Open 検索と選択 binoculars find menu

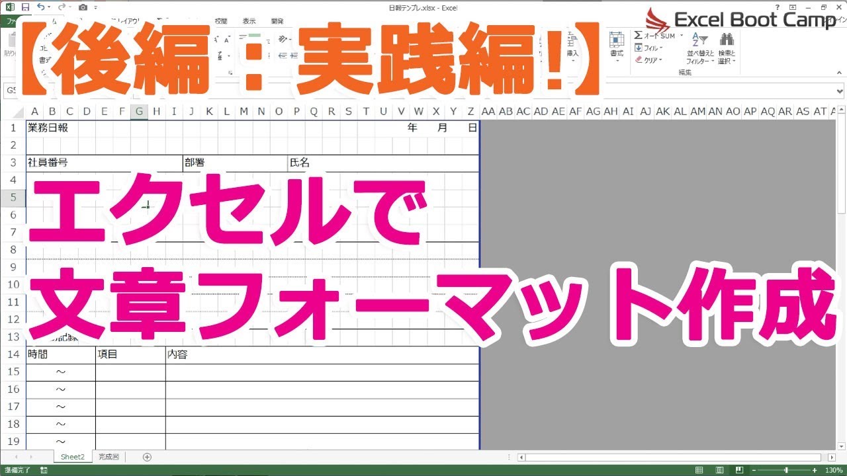click(727, 48)
